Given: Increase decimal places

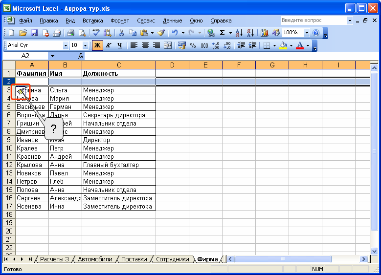Looking at the screenshot, I should click(216, 45).
